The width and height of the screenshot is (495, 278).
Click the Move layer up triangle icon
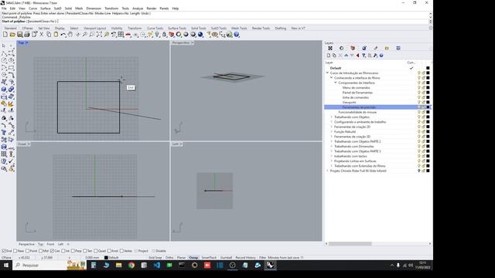[x=346, y=56]
